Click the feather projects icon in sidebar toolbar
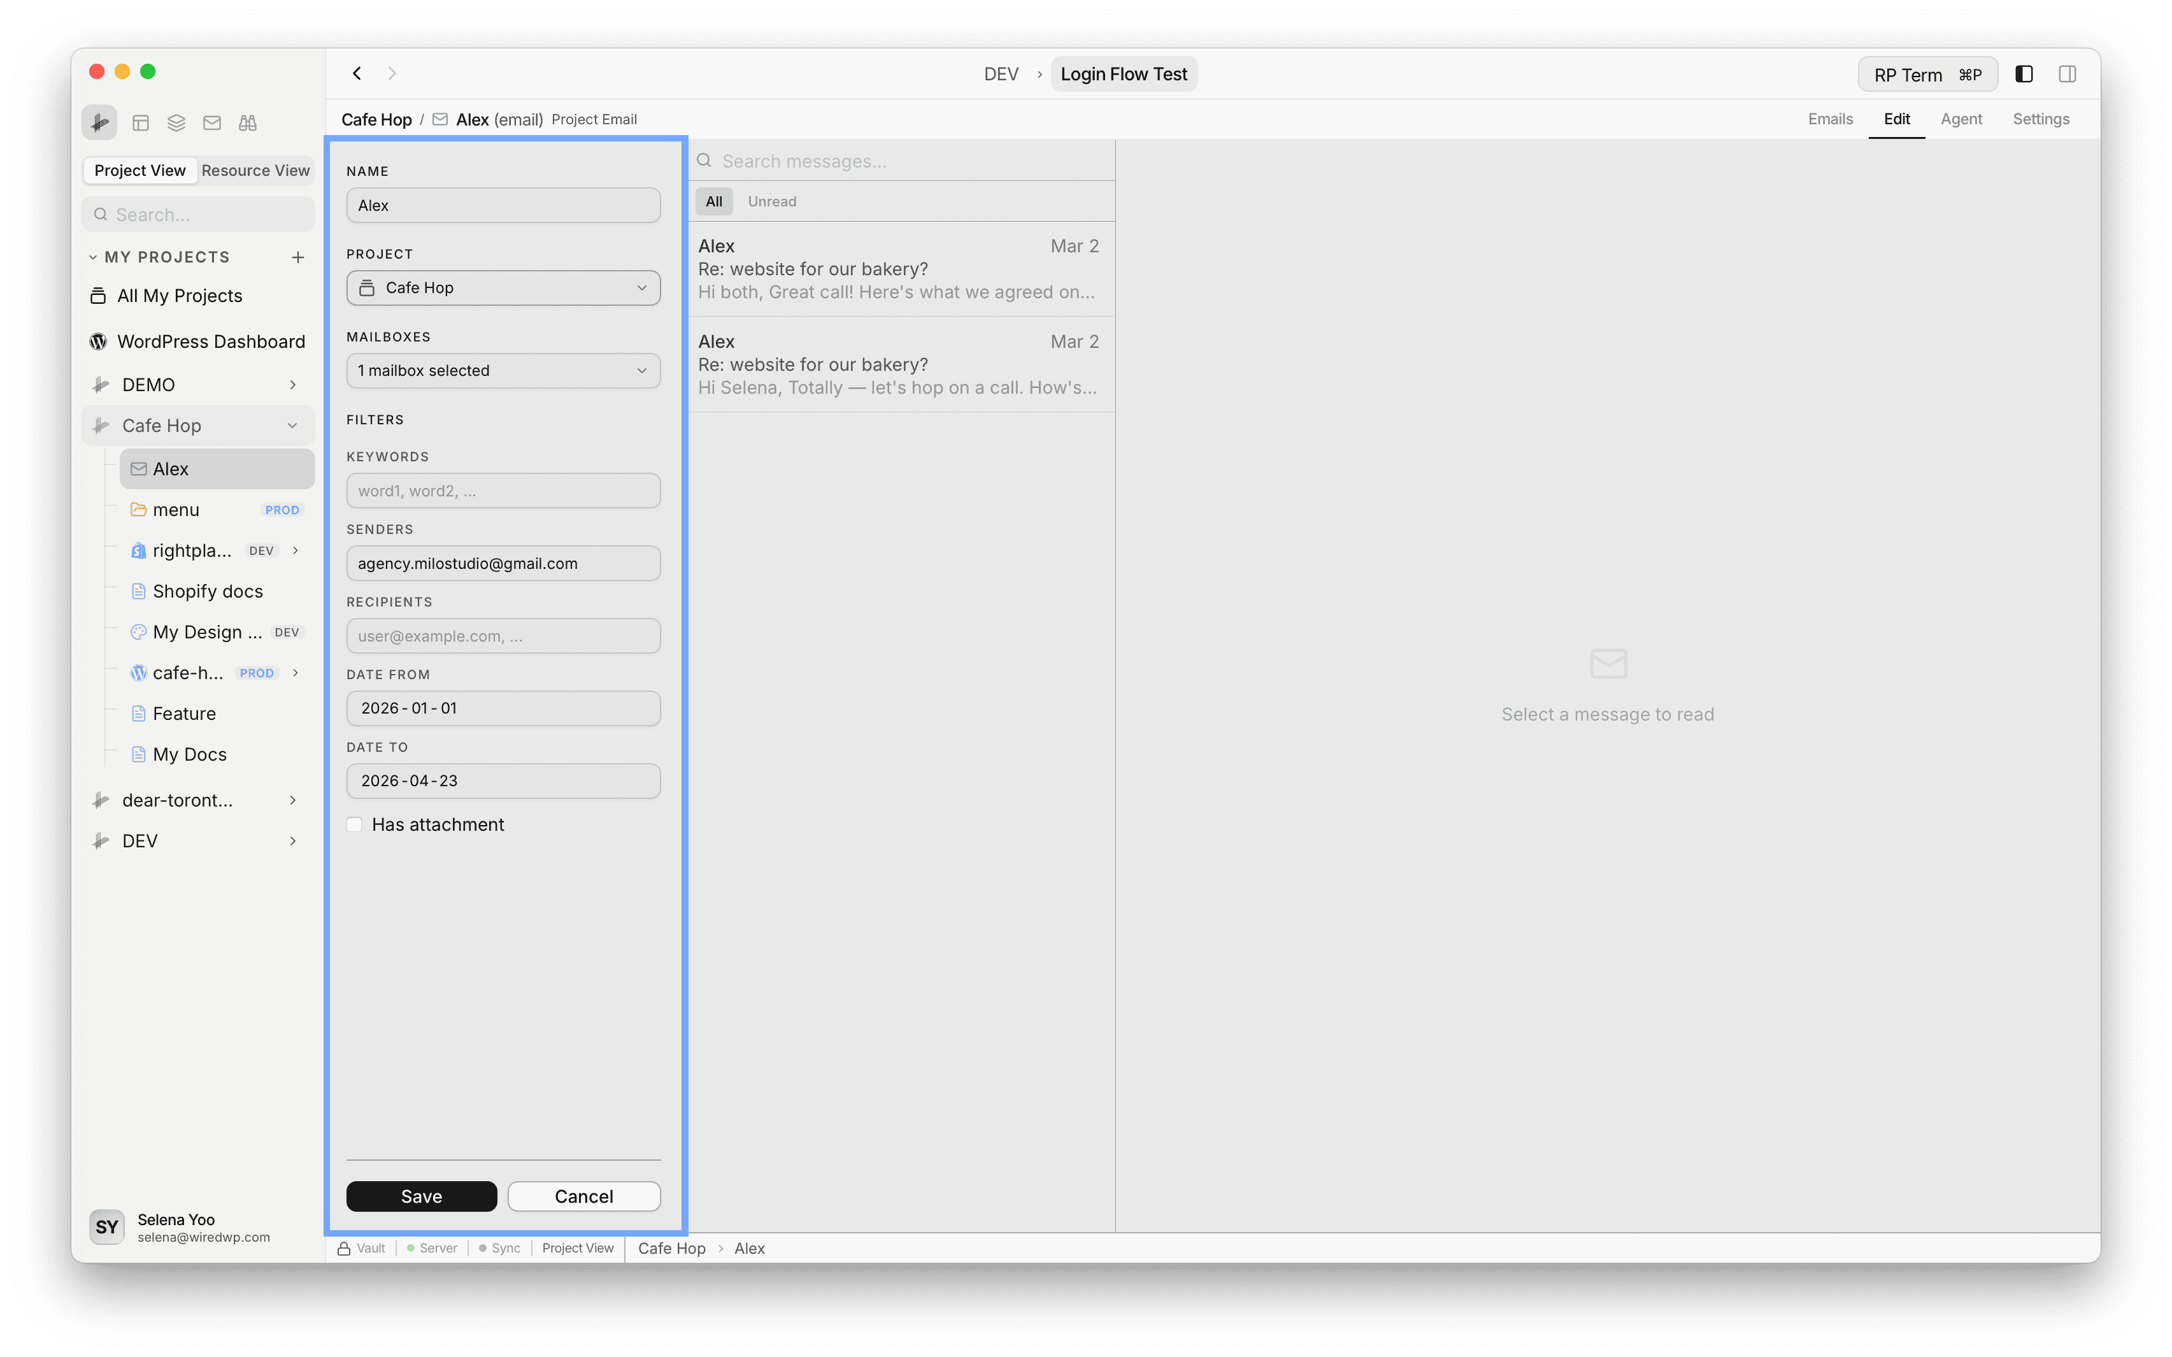 click(x=99, y=122)
